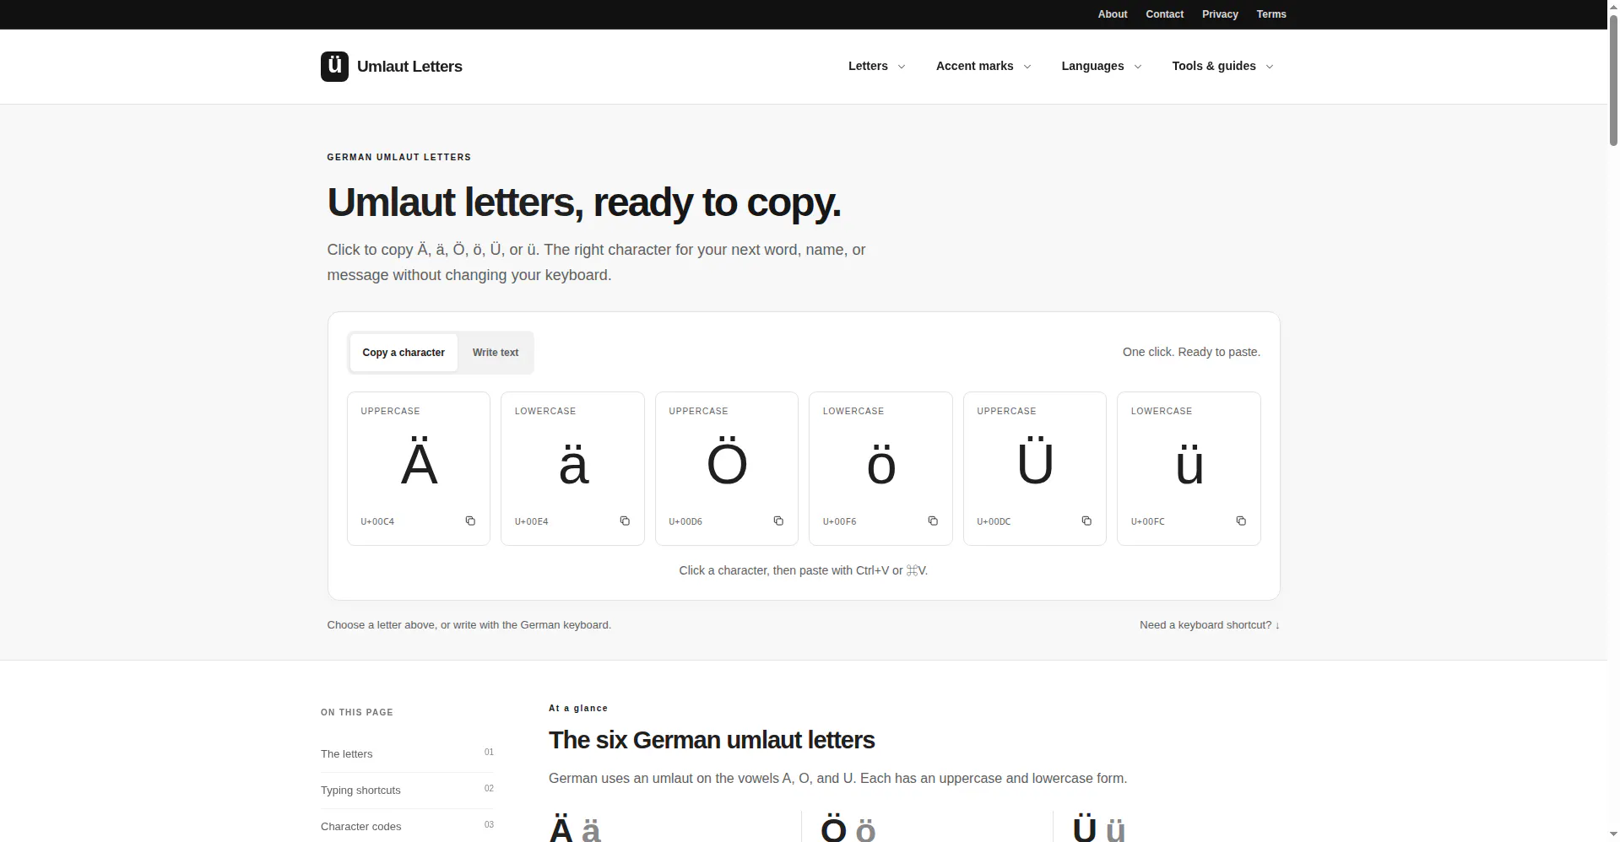
Task: Click the large uppercase Ü glyph
Action: 1035,462
